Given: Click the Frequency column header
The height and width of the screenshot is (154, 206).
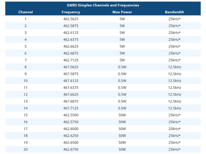Looking at the screenshot, I should click(71, 12).
